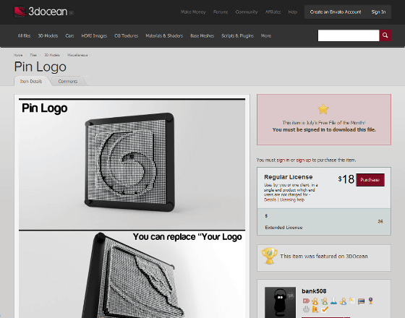
Task: Open the More navigation menu
Action: coord(266,36)
